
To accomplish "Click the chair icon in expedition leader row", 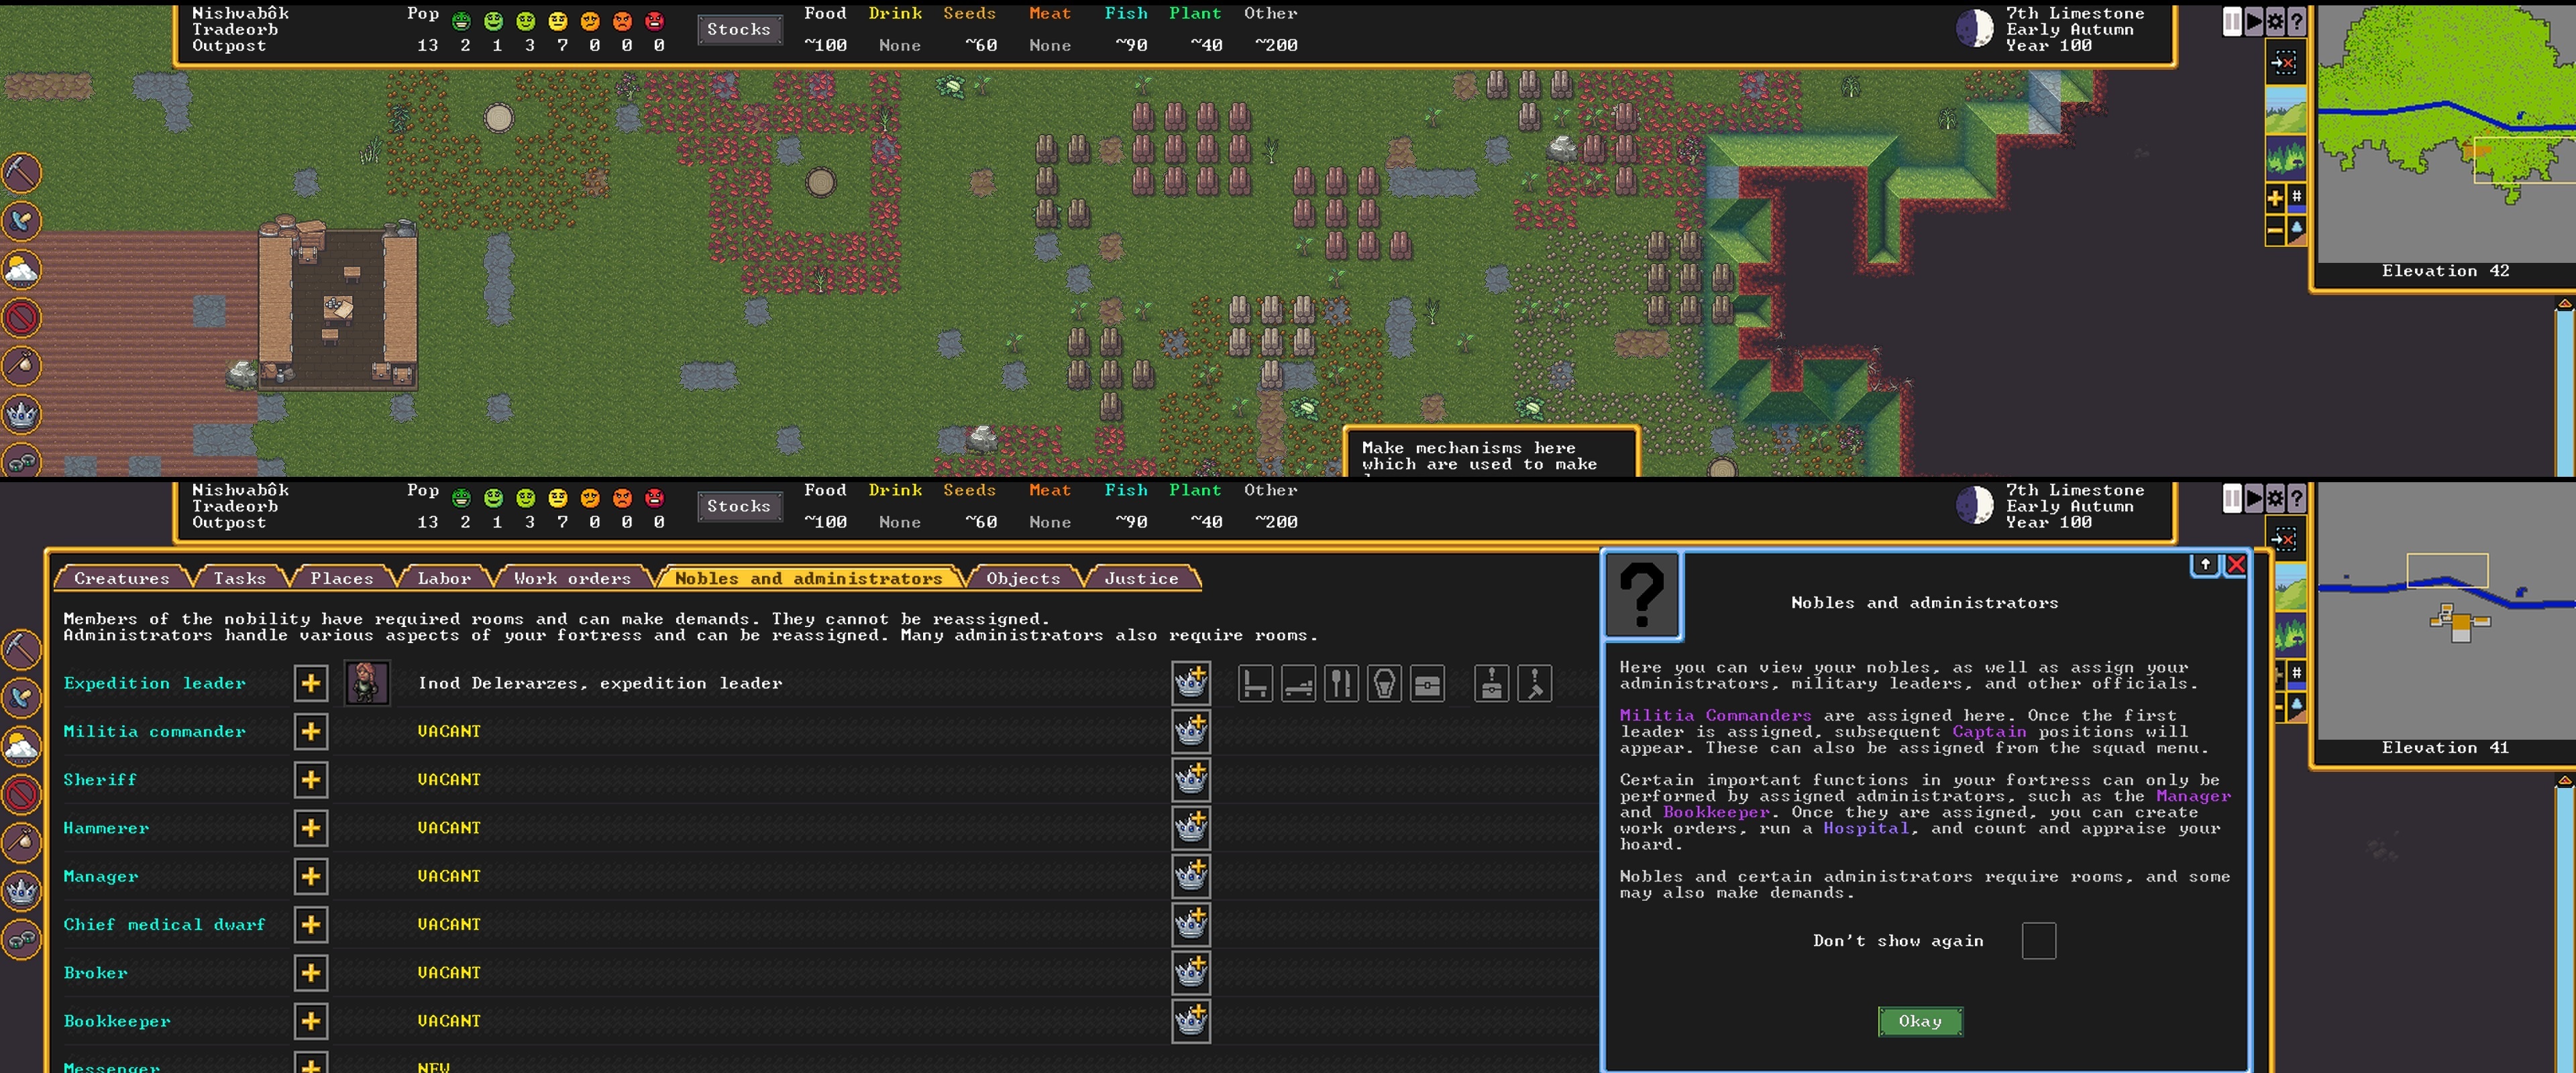I will click(1256, 684).
